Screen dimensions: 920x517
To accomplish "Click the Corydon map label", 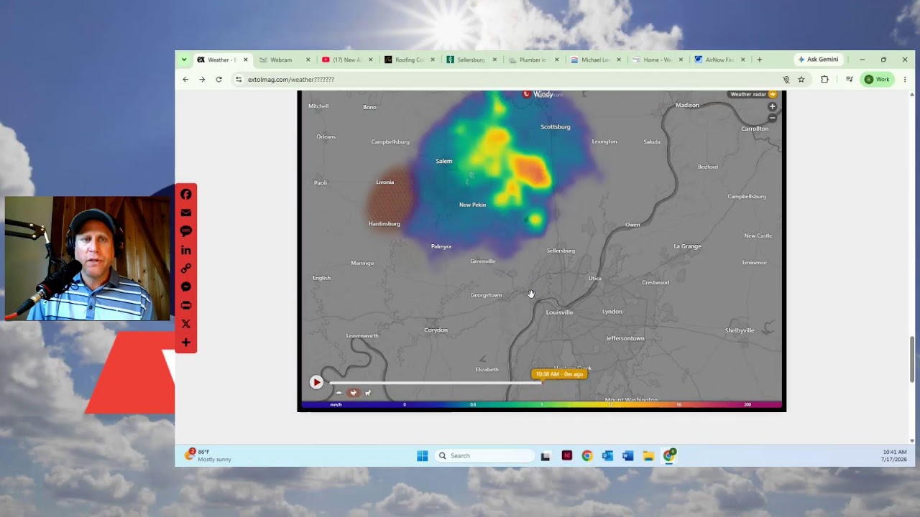I will [x=436, y=330].
